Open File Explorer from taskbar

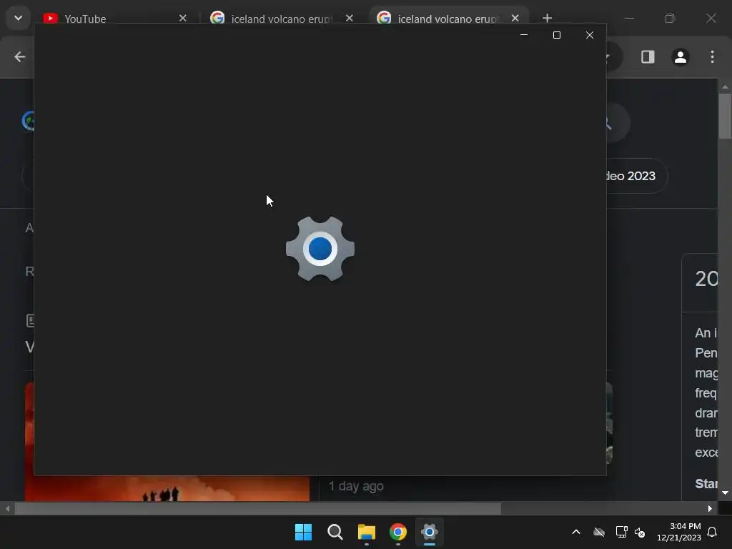[367, 532]
